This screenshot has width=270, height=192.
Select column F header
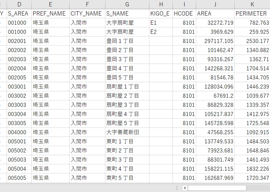coord(87,4)
